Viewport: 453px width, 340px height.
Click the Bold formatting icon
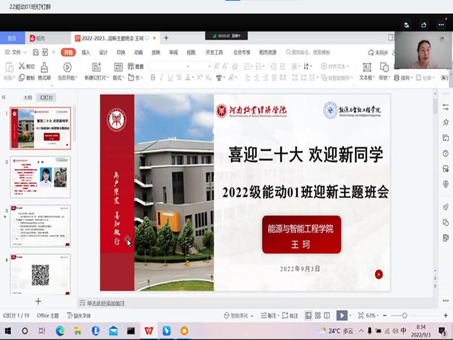click(153, 78)
